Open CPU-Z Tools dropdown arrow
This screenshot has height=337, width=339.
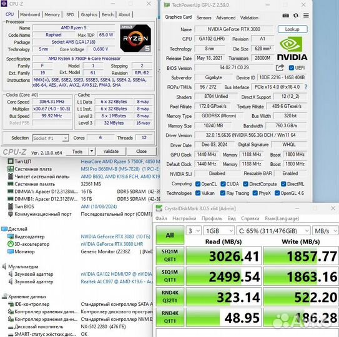92,151
